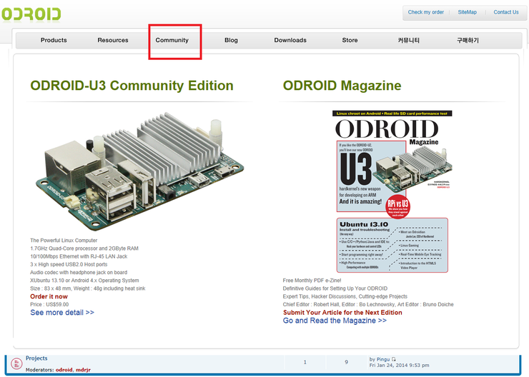Click the Order it now link
This screenshot has width=529, height=377.
click(49, 296)
